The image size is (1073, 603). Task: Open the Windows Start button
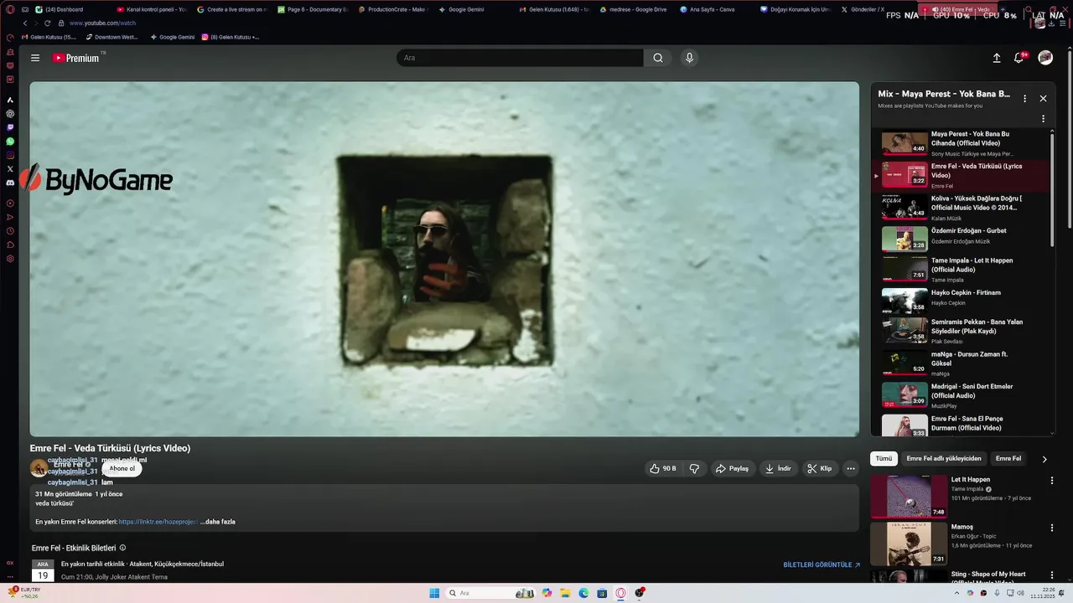tap(434, 593)
